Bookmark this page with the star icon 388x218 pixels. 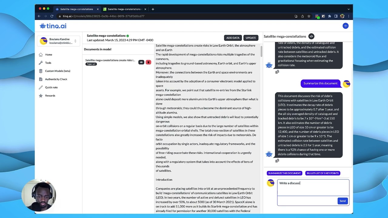(x=309, y=16)
